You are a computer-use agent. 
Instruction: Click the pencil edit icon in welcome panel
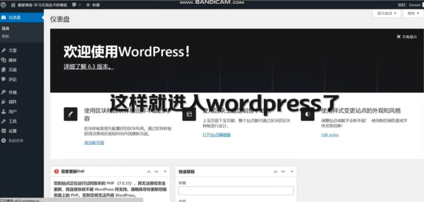71,114
